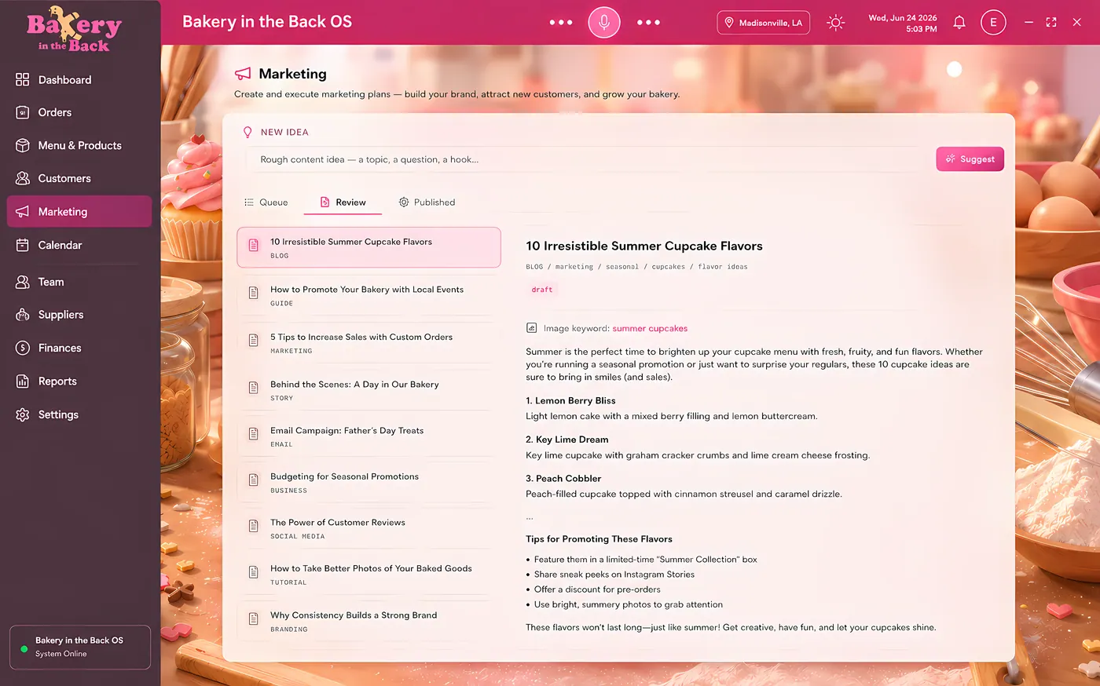Click the summer cupcakes image keyword link
Viewport: 1100px width, 686px height.
[x=650, y=328]
